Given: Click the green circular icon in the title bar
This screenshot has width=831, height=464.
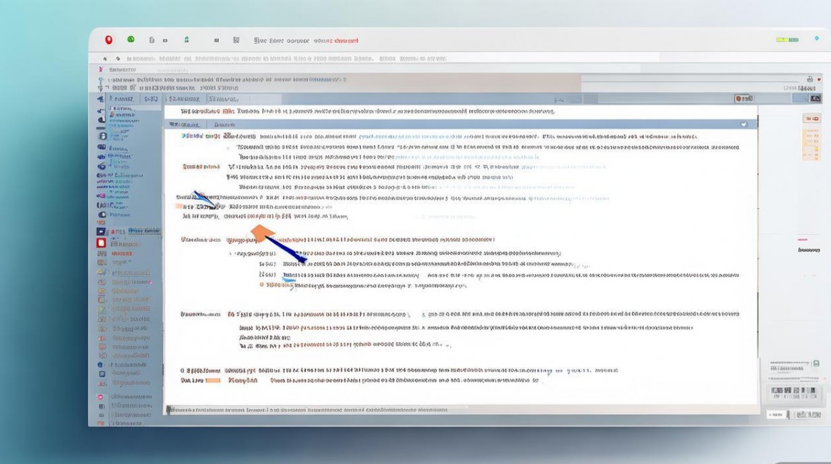Looking at the screenshot, I should tap(130, 40).
